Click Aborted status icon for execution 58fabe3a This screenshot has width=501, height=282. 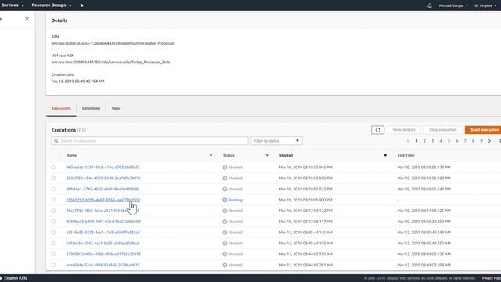(225, 244)
